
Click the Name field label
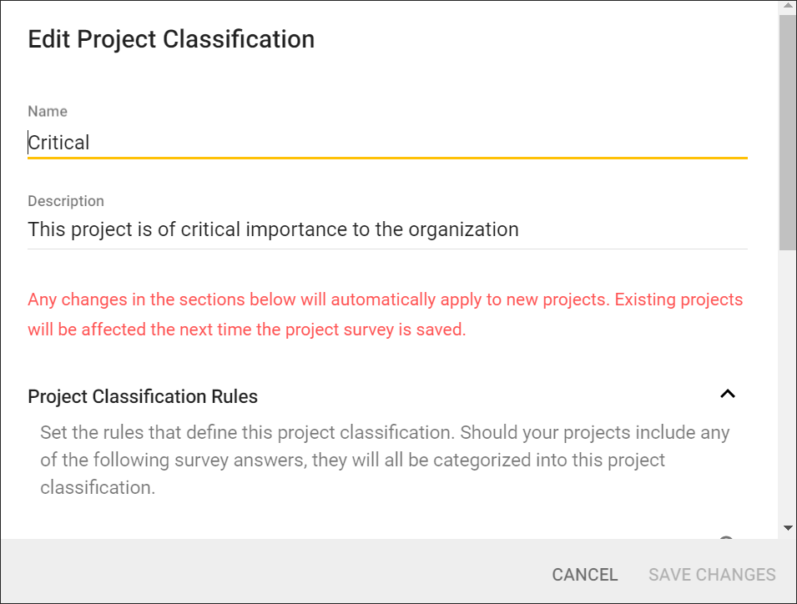(48, 112)
